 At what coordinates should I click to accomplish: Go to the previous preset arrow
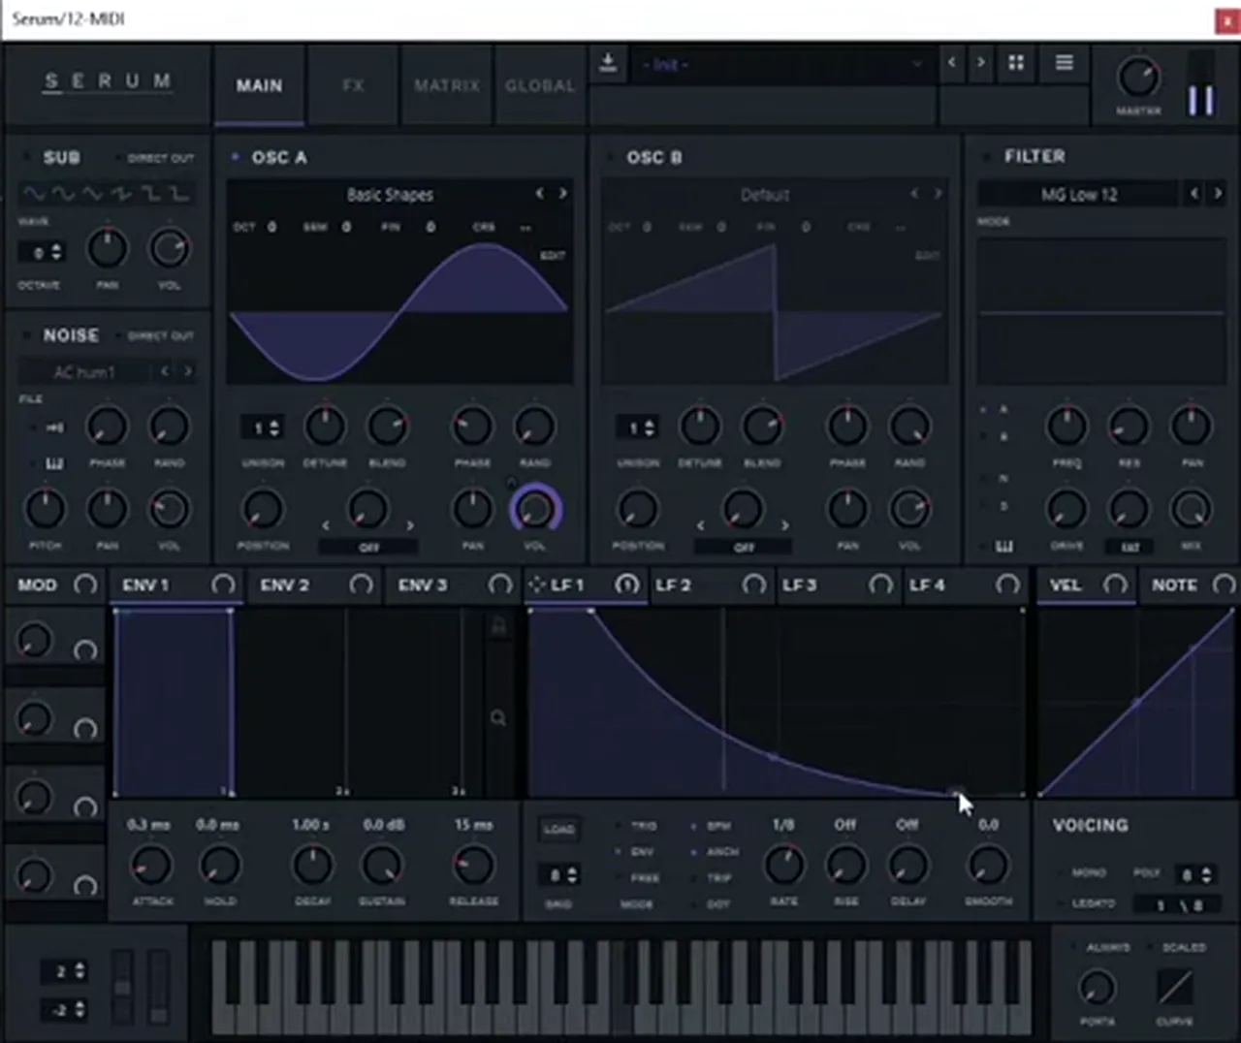tap(951, 63)
